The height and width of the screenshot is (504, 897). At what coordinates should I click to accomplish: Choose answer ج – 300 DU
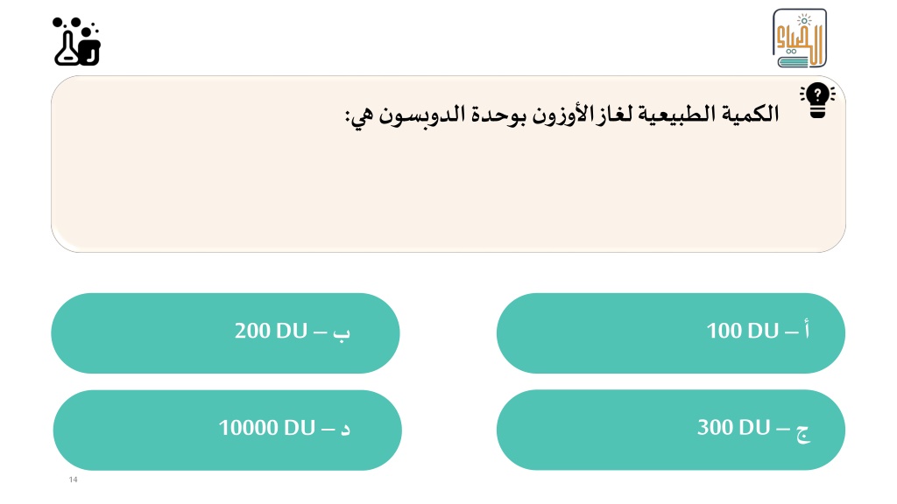[670, 430]
